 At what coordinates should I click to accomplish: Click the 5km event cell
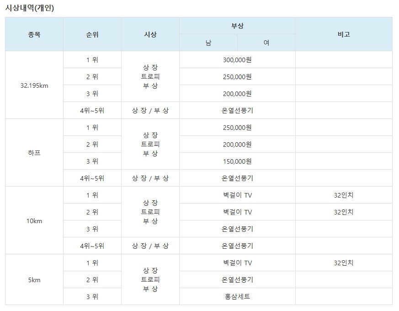pyautogui.click(x=34, y=280)
